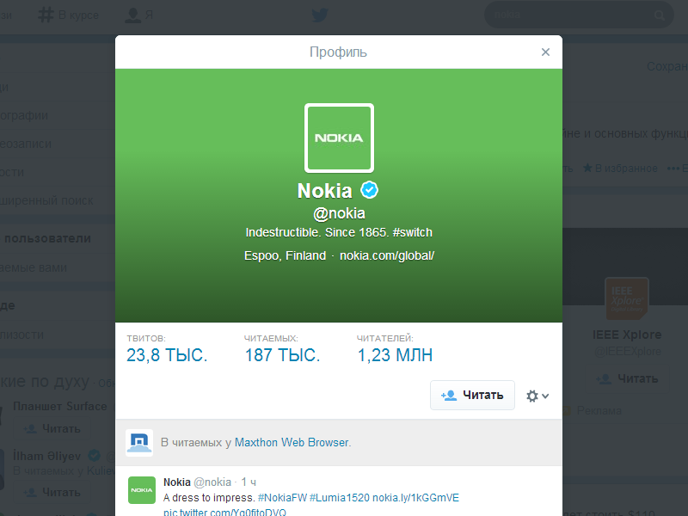
Task: Click the Nokia author name in tweet
Action: pos(177,482)
